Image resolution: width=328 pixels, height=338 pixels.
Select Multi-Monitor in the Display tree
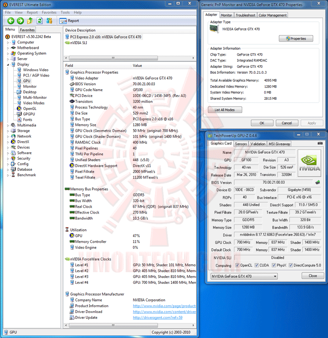[x=32, y=97]
